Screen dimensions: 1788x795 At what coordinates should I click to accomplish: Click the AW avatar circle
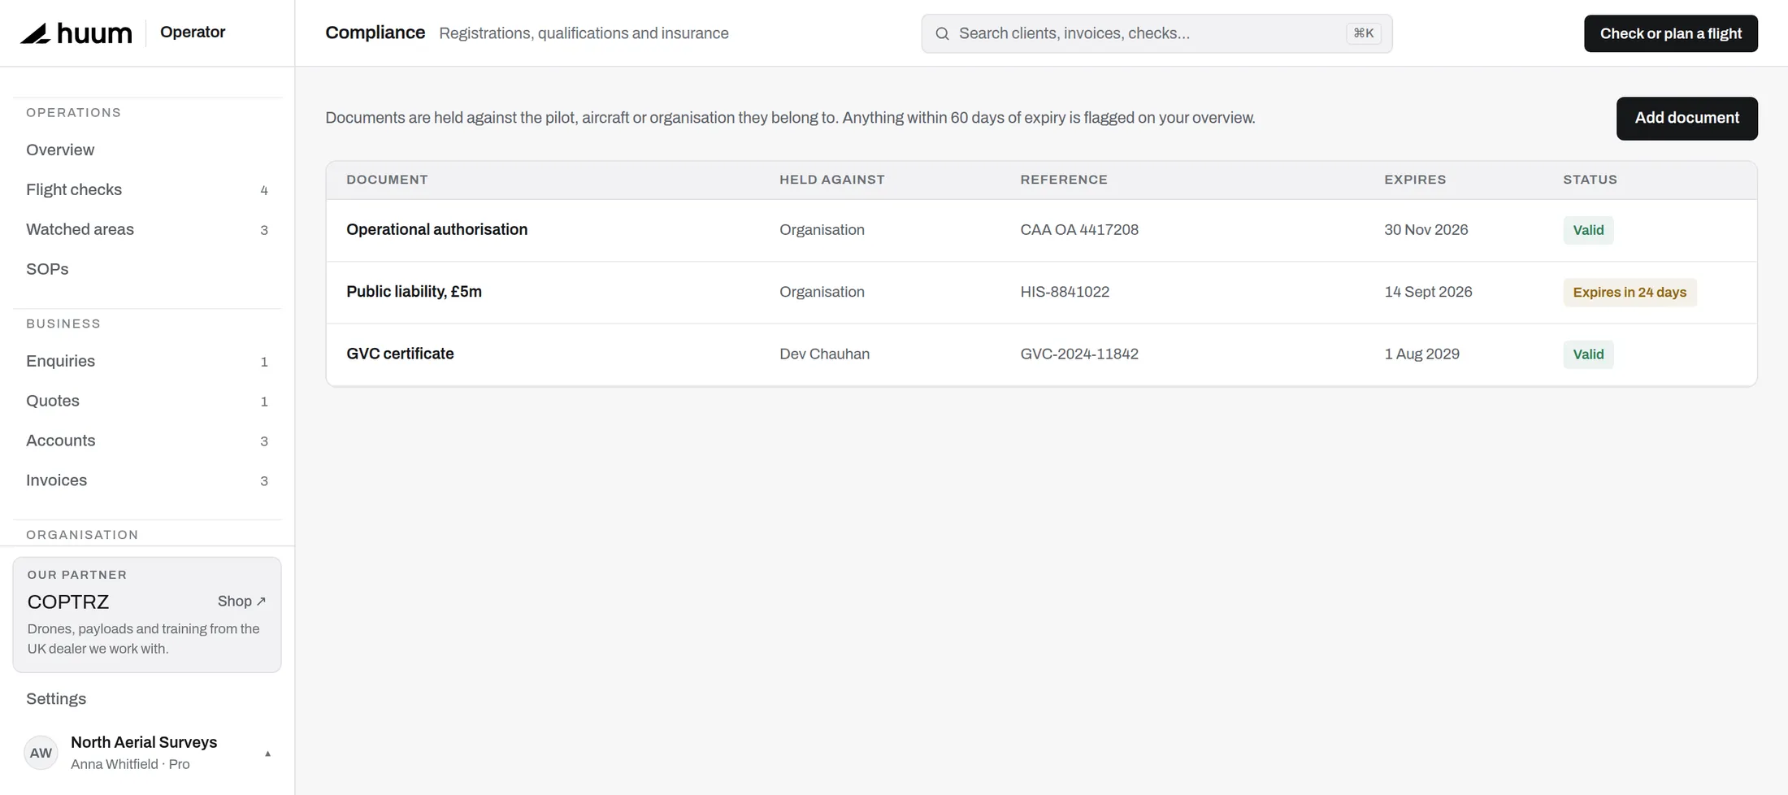[x=41, y=753]
